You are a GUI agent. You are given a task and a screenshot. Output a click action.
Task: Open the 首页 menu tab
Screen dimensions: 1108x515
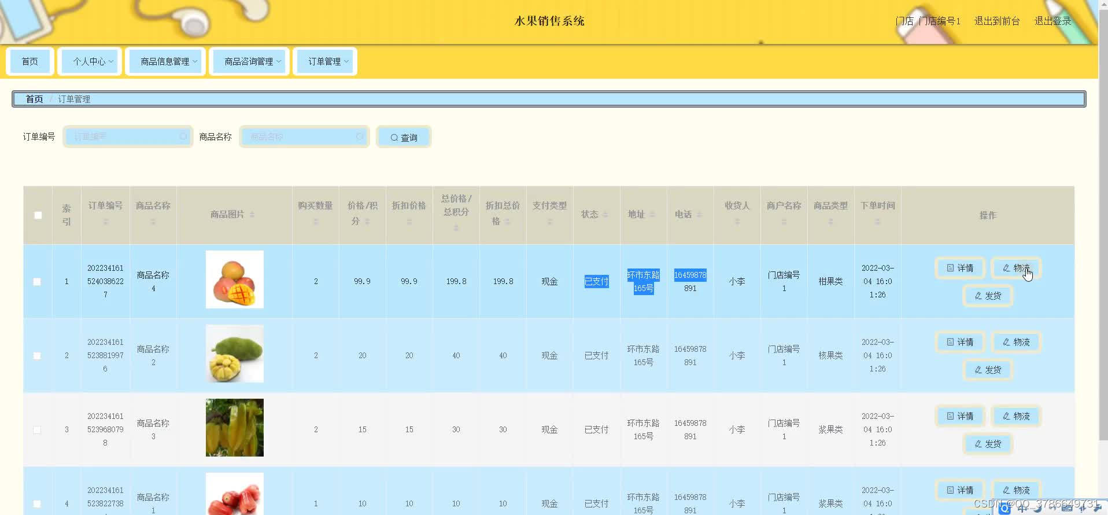tap(30, 61)
